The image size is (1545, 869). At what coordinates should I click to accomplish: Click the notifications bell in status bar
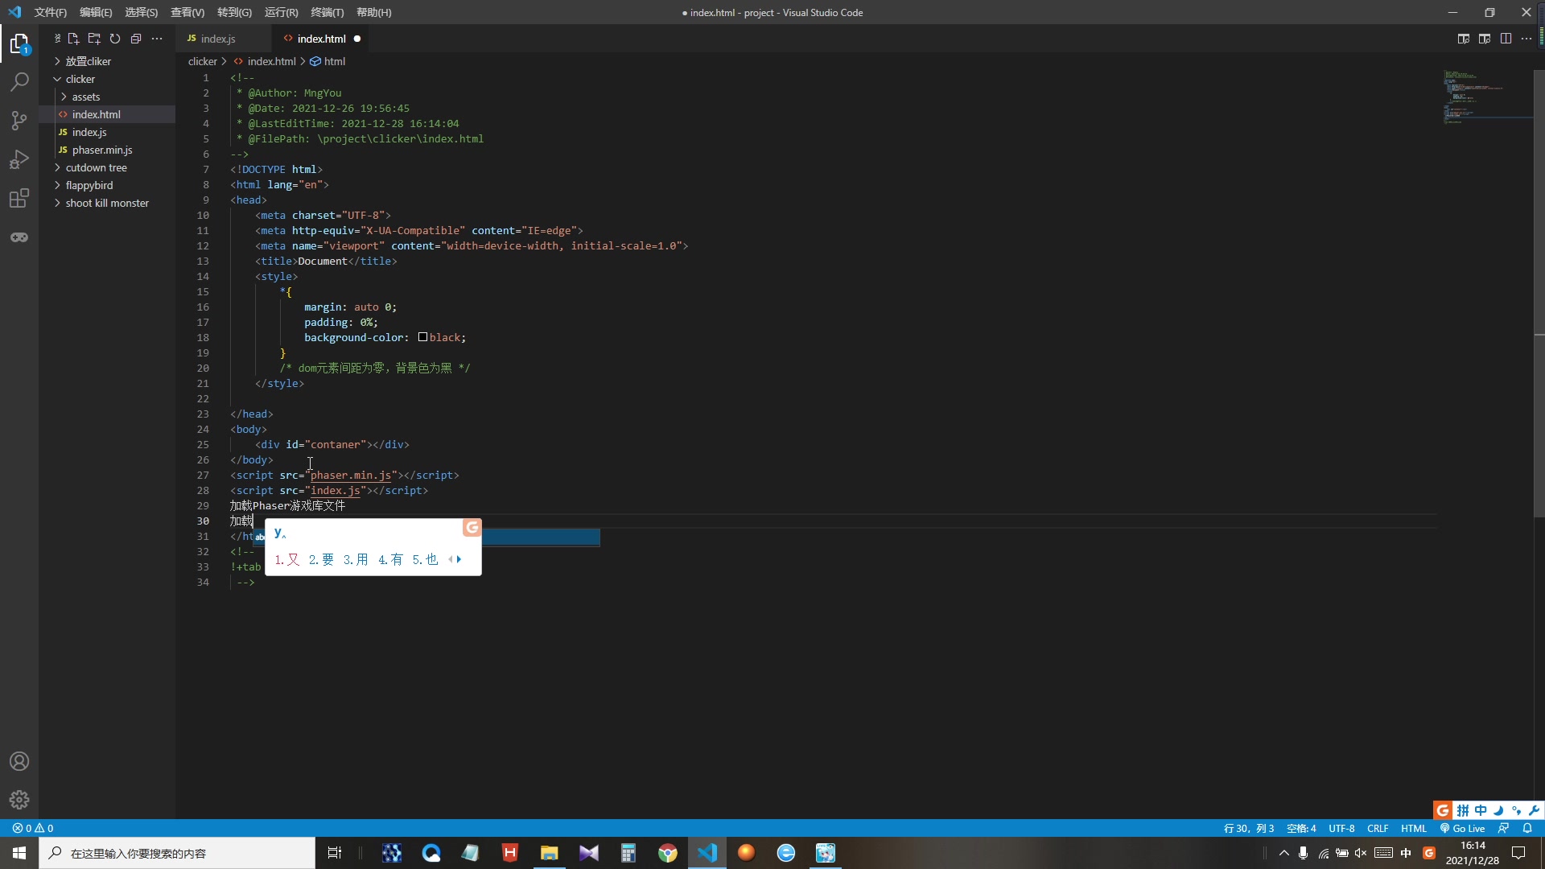[x=1527, y=828]
